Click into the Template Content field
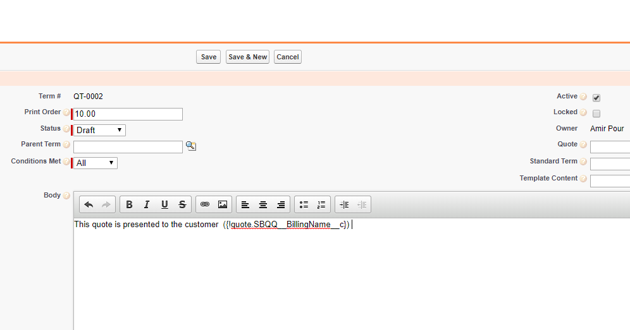 click(x=610, y=181)
